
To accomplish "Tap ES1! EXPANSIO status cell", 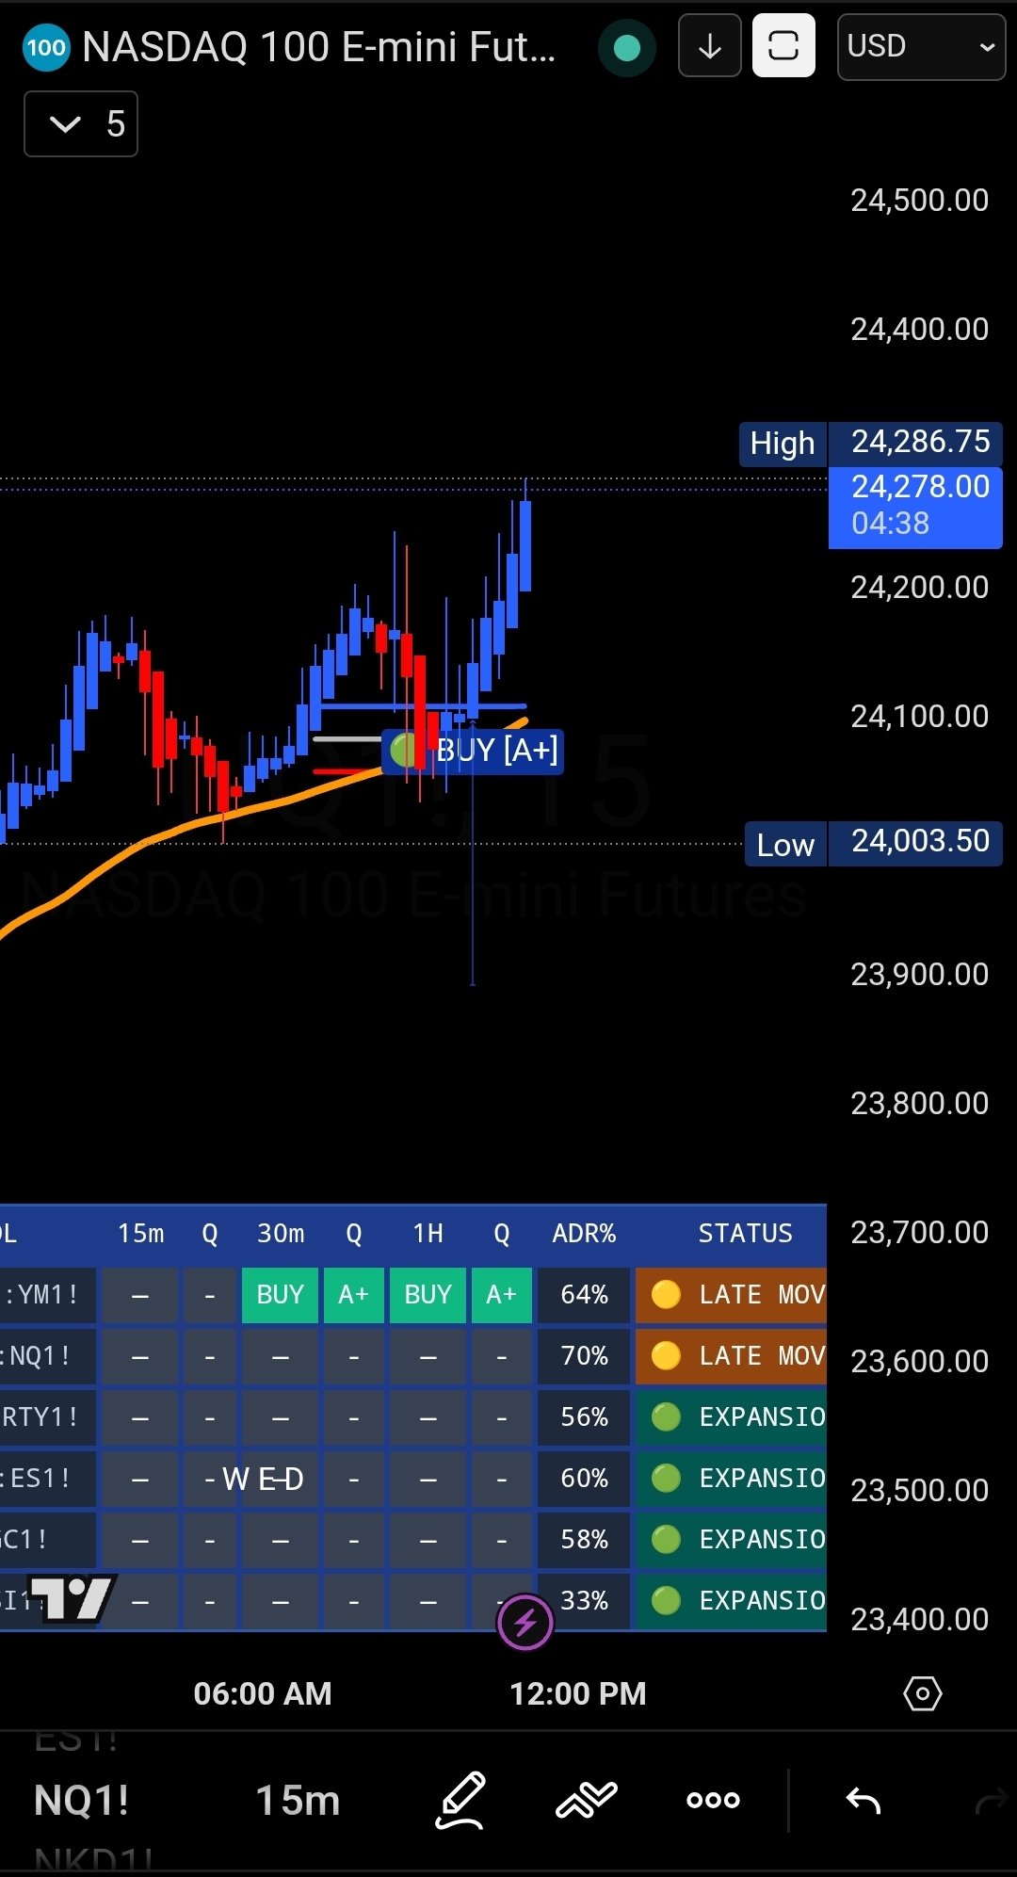I will tap(731, 1479).
